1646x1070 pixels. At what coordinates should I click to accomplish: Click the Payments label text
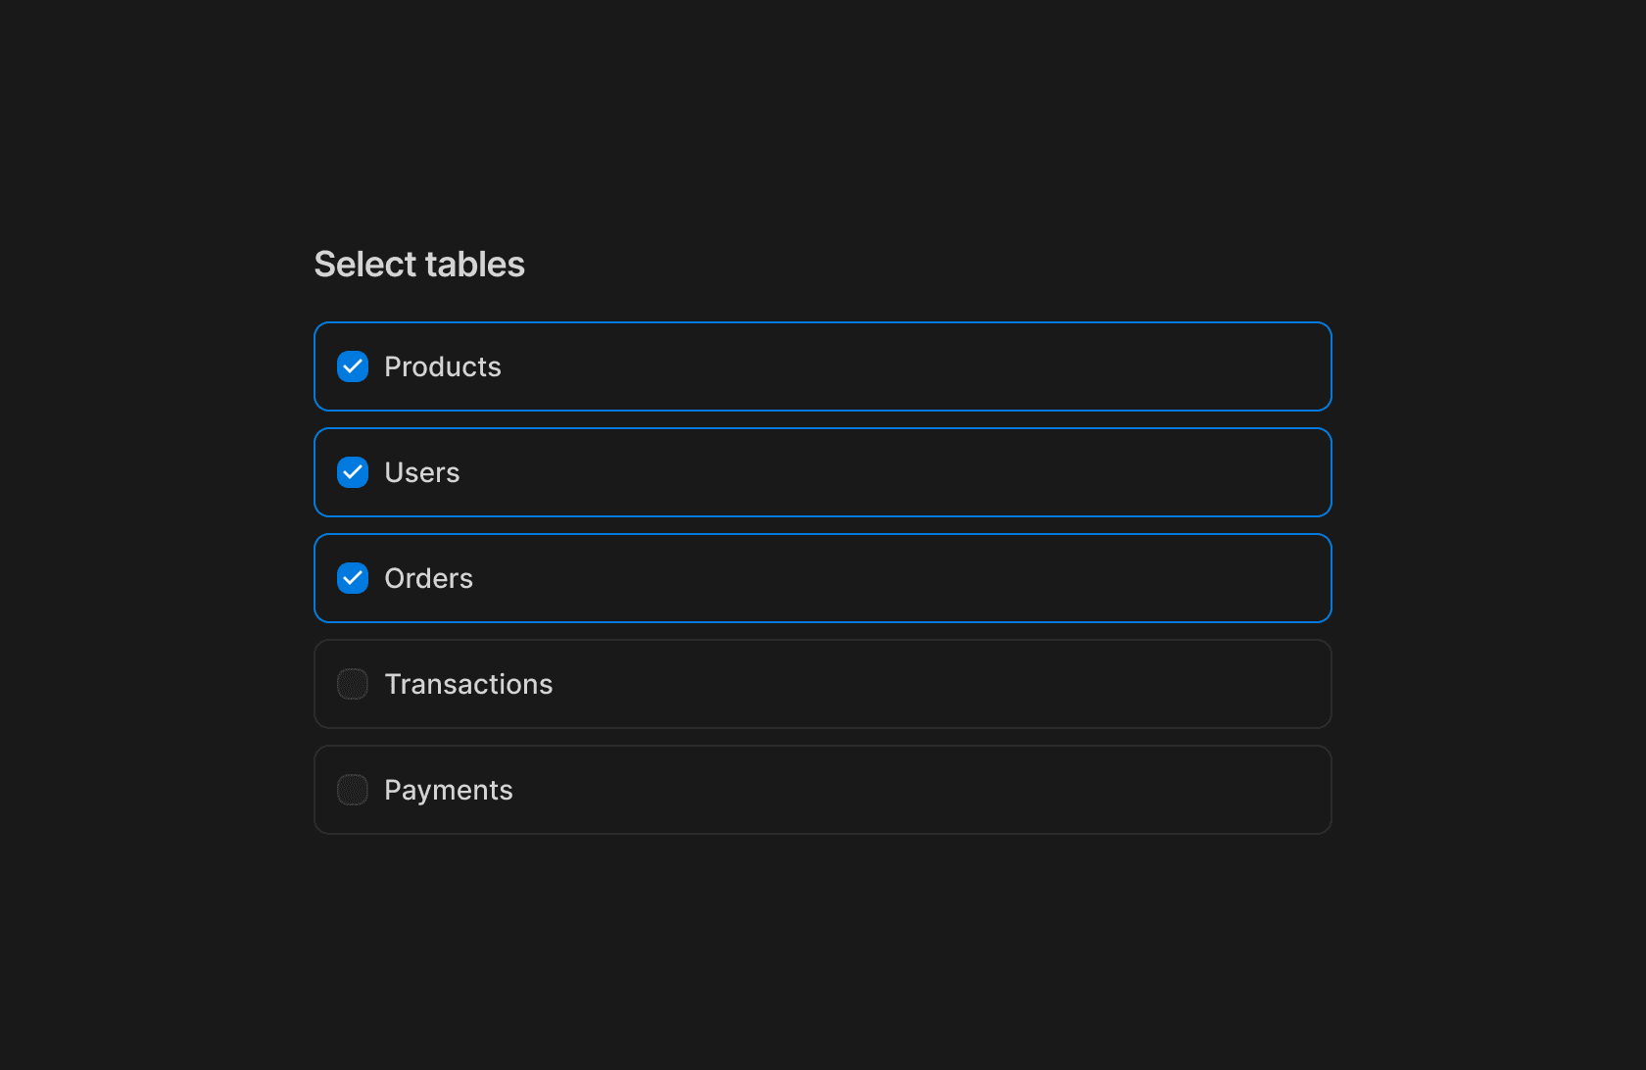[x=449, y=790]
